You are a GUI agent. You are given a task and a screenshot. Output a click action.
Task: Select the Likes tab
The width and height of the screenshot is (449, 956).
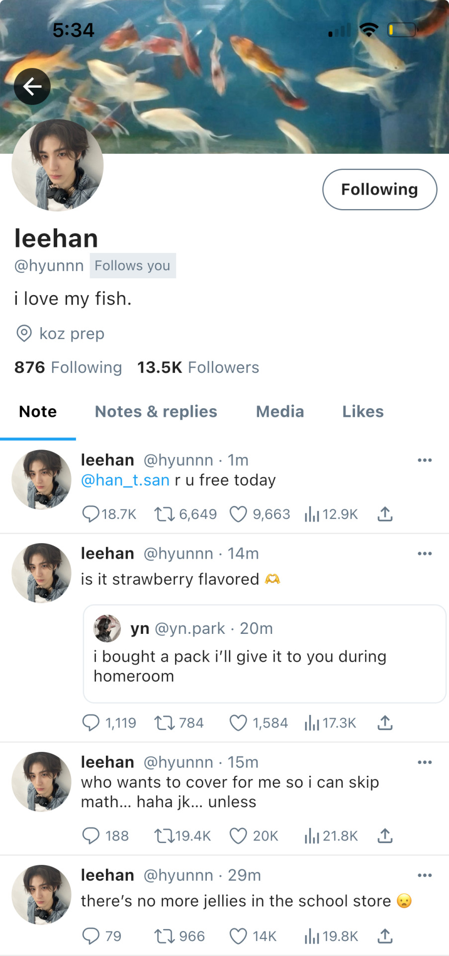362,412
